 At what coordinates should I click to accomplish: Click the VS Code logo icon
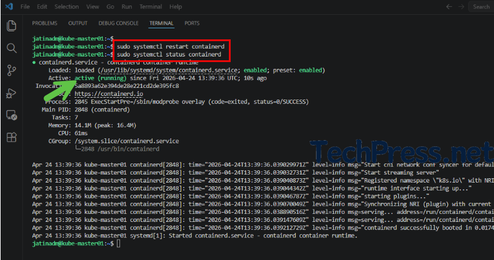(x=9, y=6)
